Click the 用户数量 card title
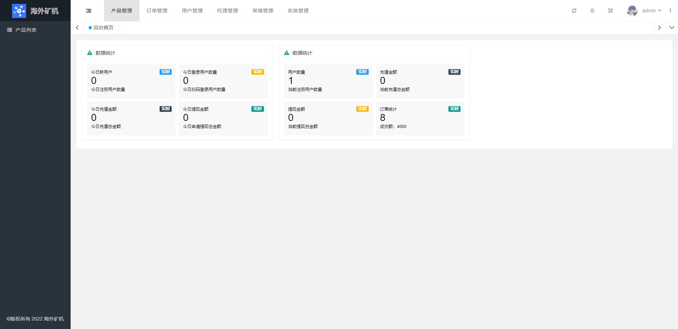Viewport: 678px width, 329px height. [297, 72]
